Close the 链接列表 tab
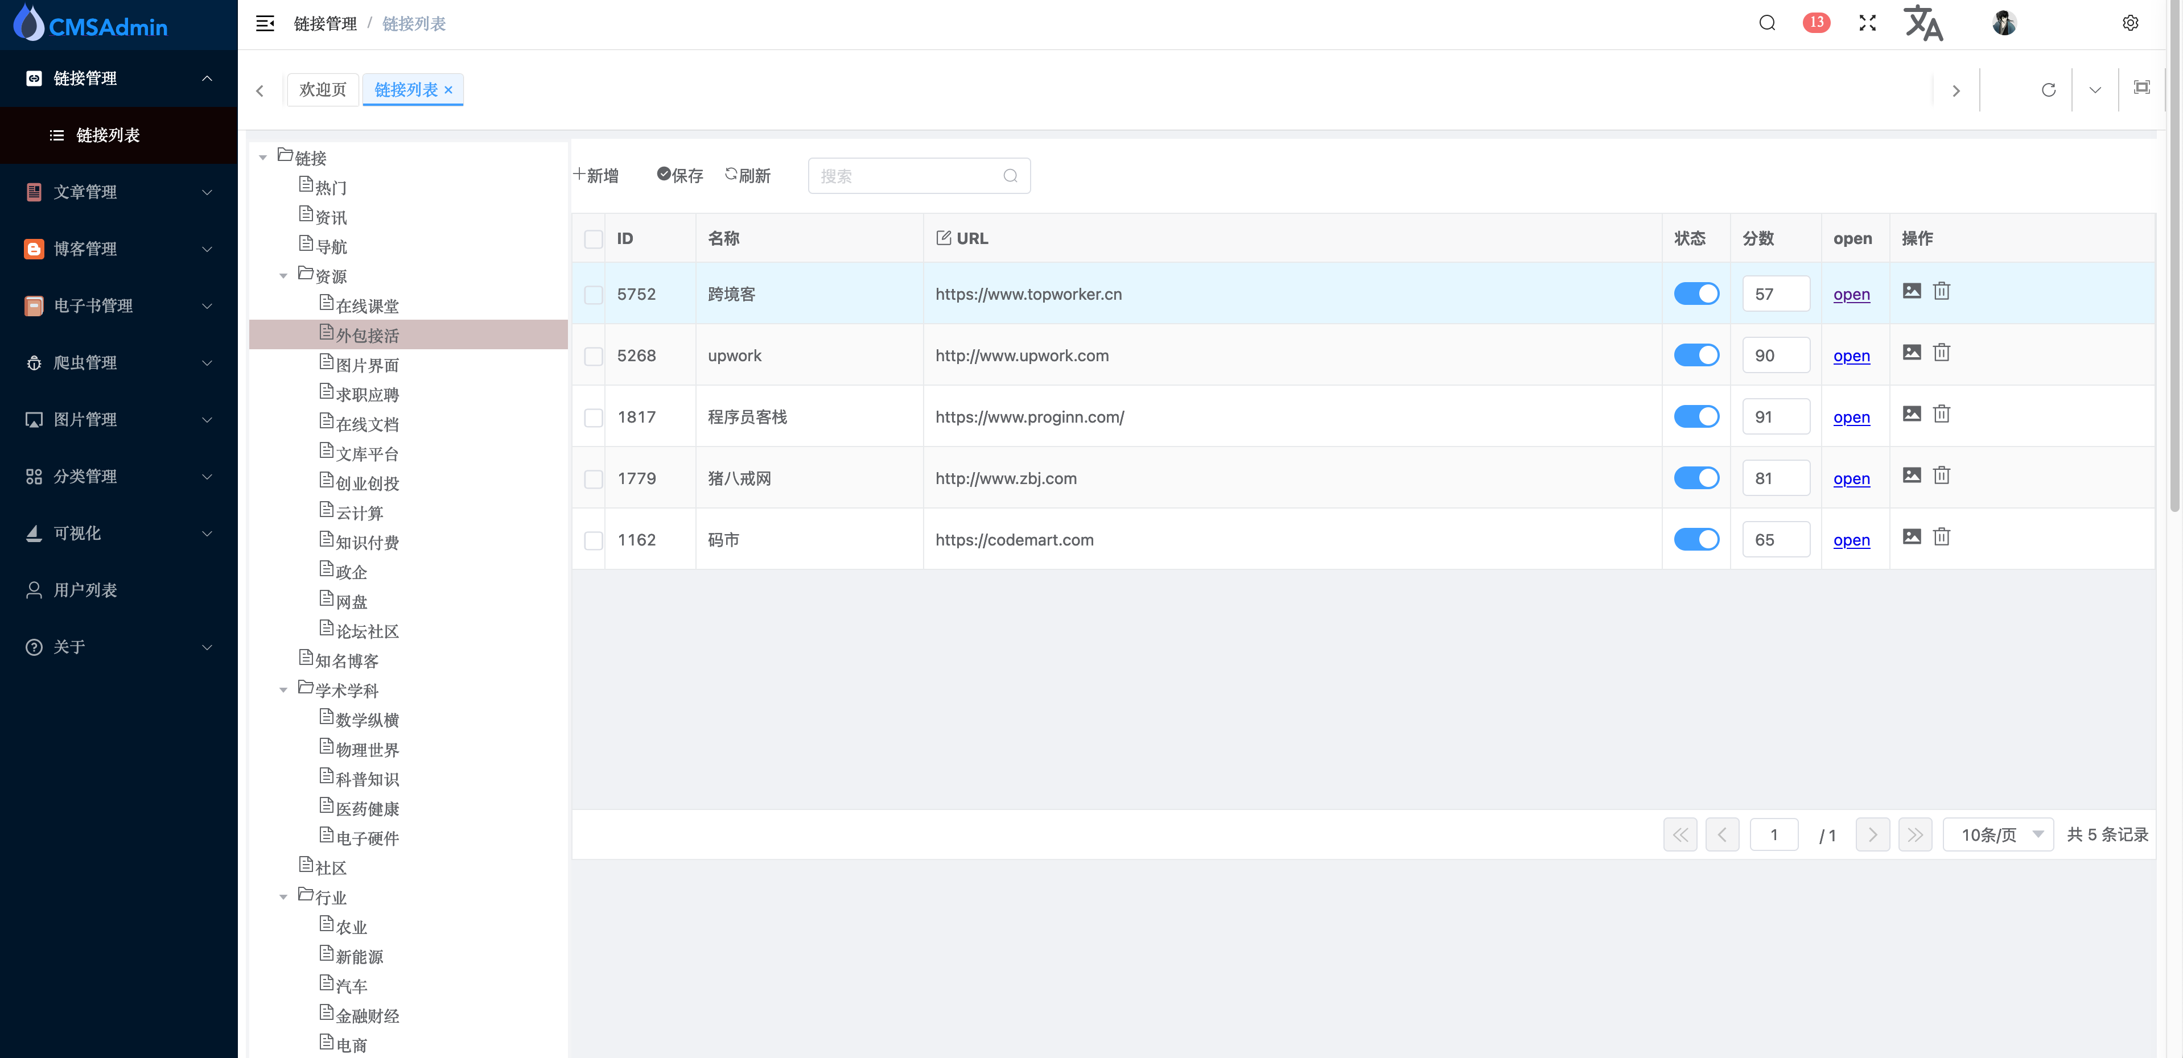The height and width of the screenshot is (1058, 2183). (x=448, y=90)
